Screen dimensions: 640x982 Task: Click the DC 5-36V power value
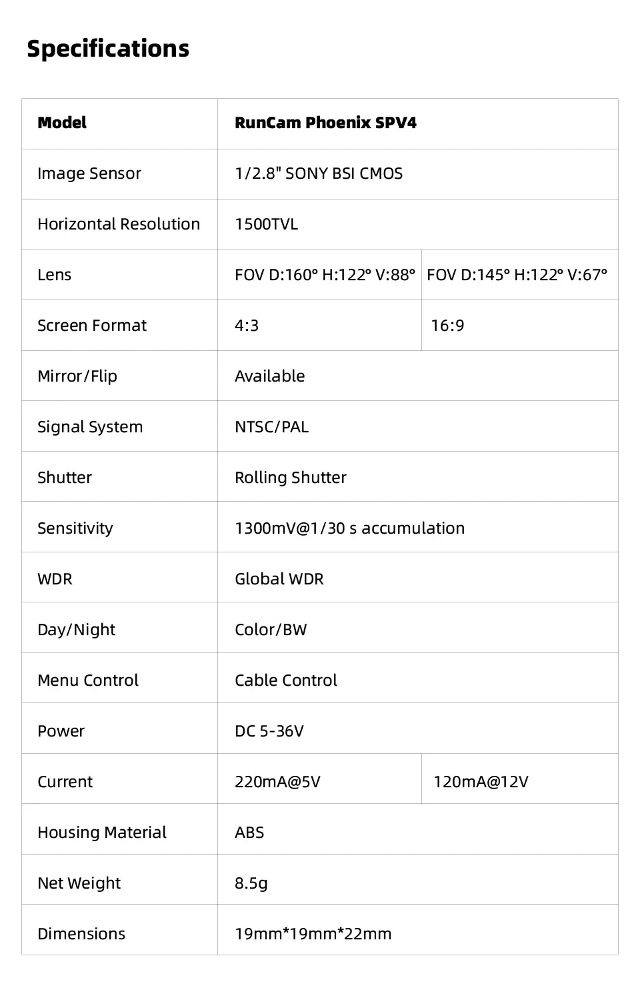[269, 731]
